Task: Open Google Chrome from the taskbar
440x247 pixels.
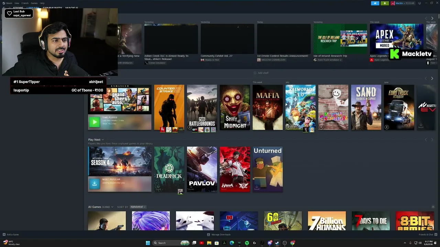Action: (x=293, y=243)
